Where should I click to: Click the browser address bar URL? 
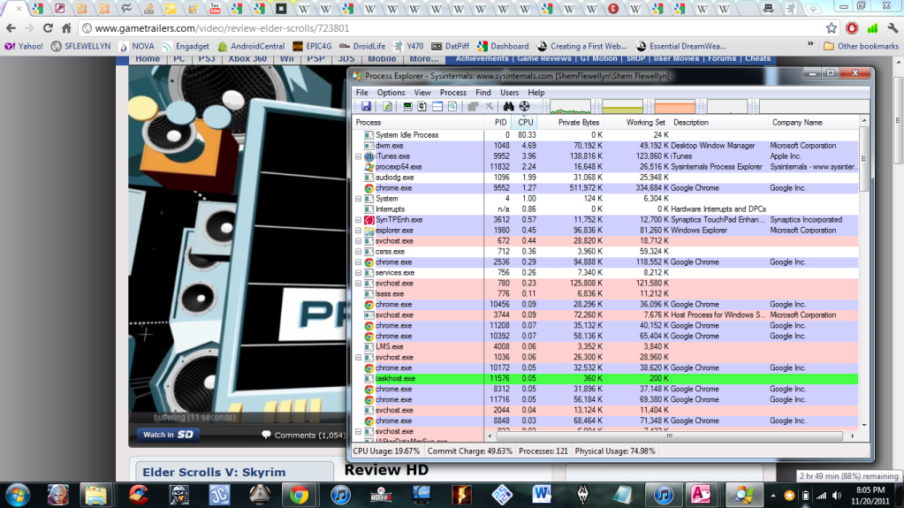(222, 28)
